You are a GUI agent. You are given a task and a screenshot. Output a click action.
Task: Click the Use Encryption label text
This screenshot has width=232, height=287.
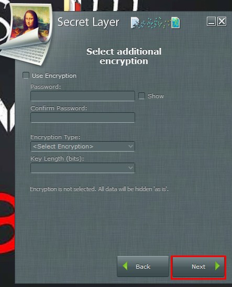(x=54, y=76)
